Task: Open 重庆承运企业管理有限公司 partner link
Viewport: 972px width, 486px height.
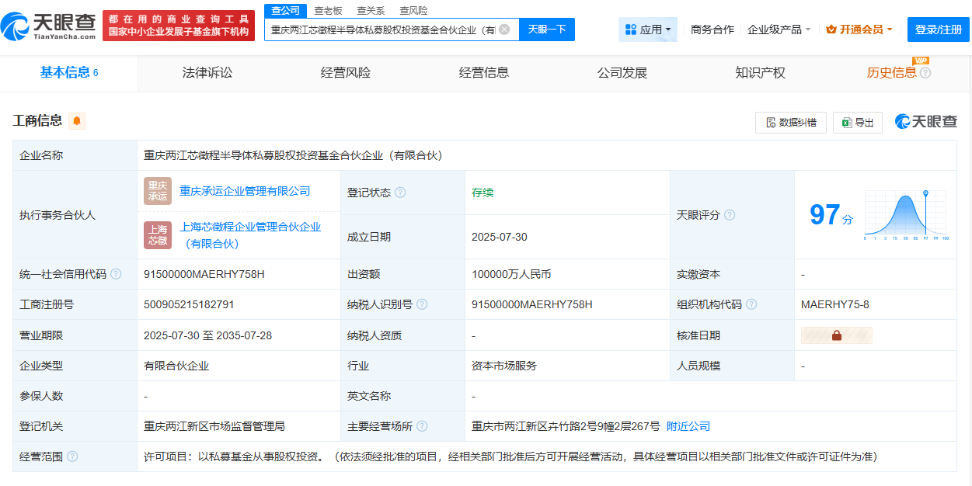Action: click(245, 191)
